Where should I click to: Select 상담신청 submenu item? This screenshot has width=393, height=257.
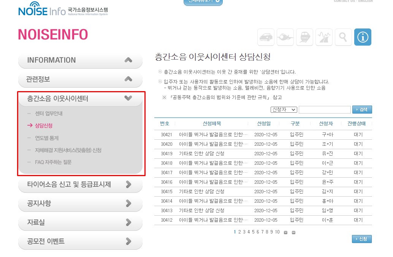[44, 126]
